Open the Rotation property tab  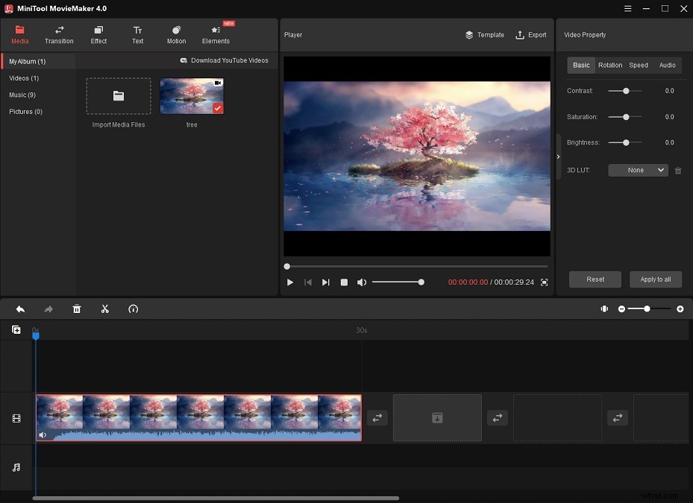(x=609, y=66)
